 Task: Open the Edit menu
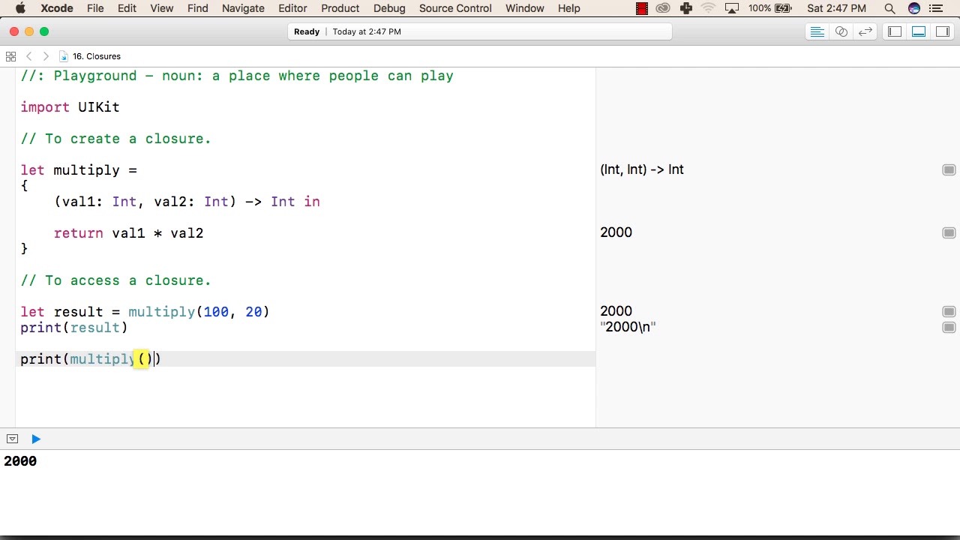coord(127,8)
